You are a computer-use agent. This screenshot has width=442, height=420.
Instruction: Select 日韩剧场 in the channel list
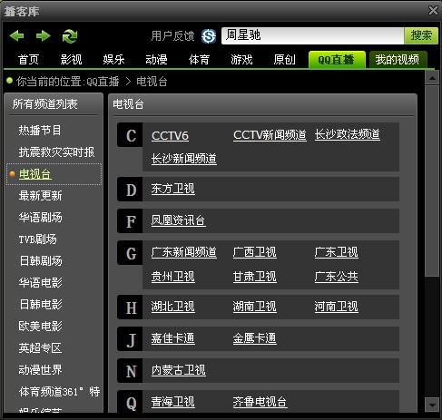(x=41, y=261)
